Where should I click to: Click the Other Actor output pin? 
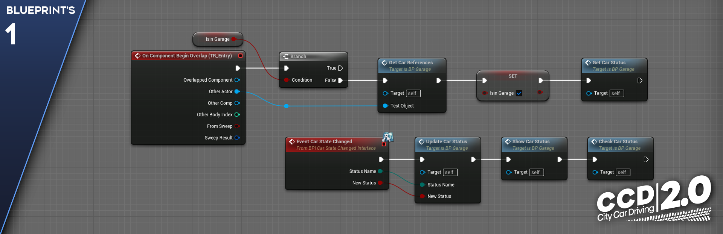pos(237,91)
